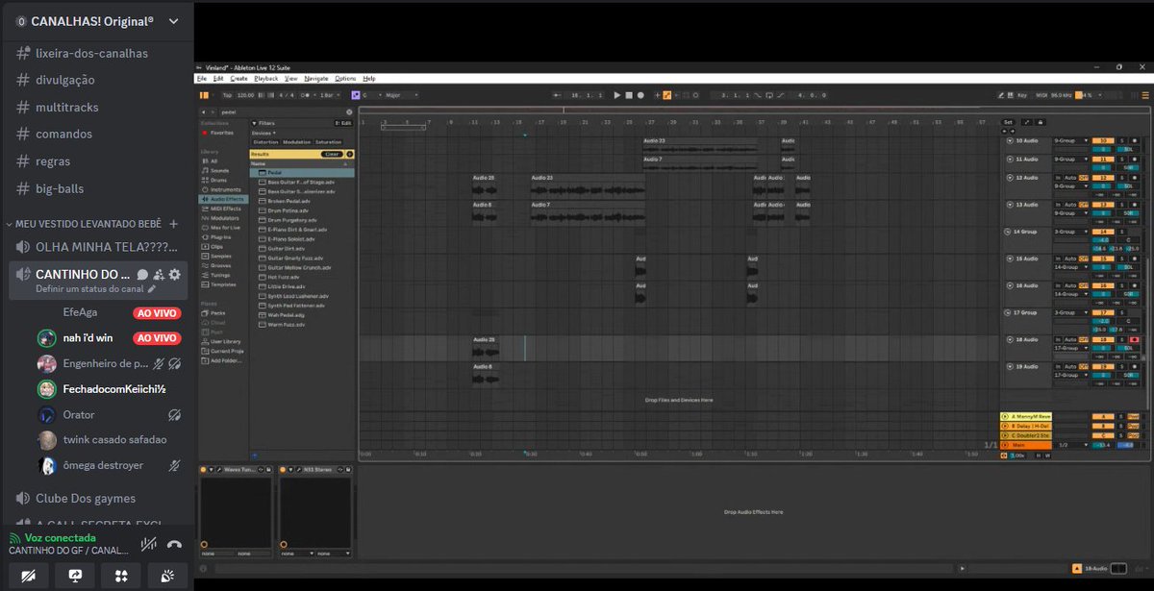1154x591 pixels.
Task: Solo the 14 Group track
Action: pyautogui.click(x=1121, y=232)
